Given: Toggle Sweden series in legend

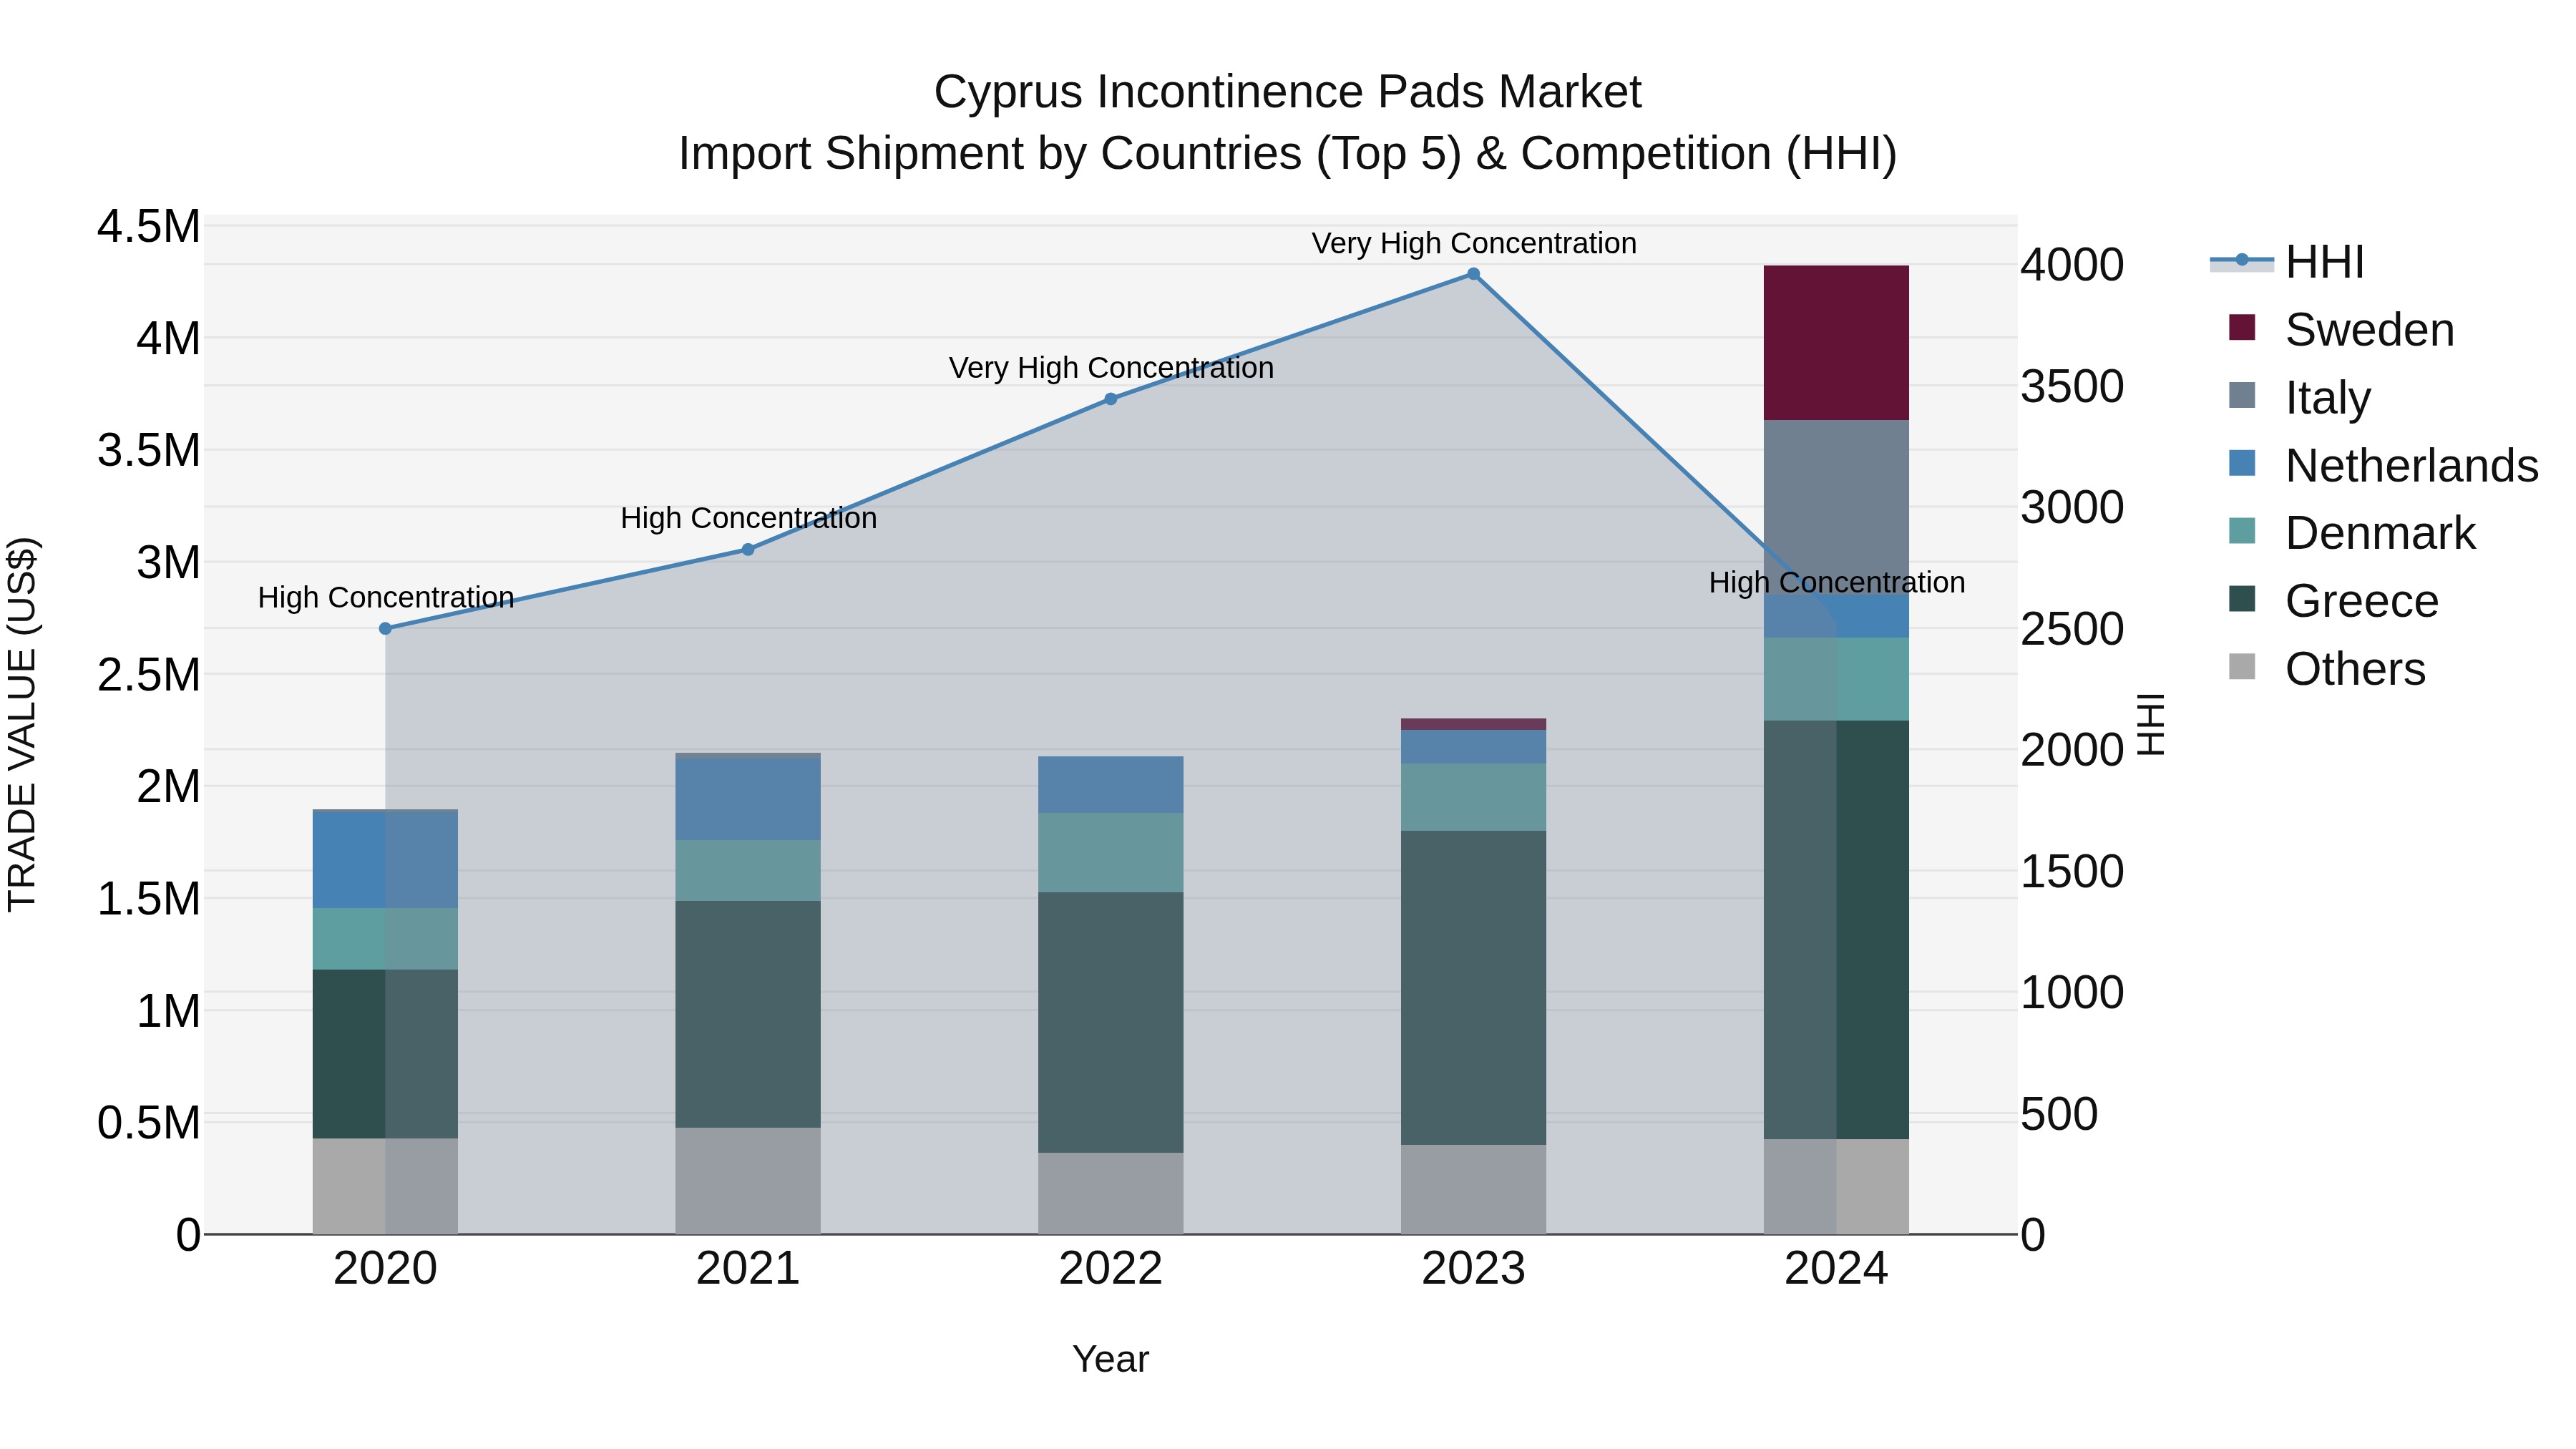Looking at the screenshot, I should tap(2341, 329).
